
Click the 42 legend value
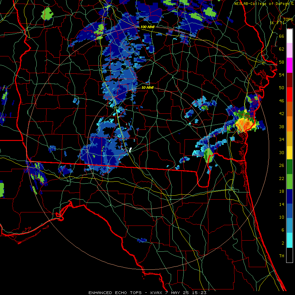click(x=282, y=114)
